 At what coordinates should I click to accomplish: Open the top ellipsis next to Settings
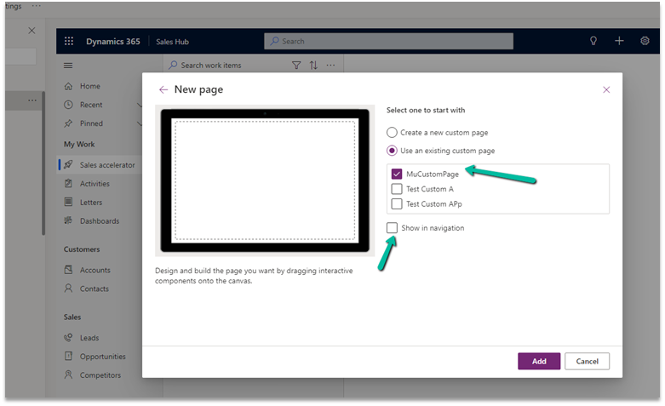tap(37, 6)
